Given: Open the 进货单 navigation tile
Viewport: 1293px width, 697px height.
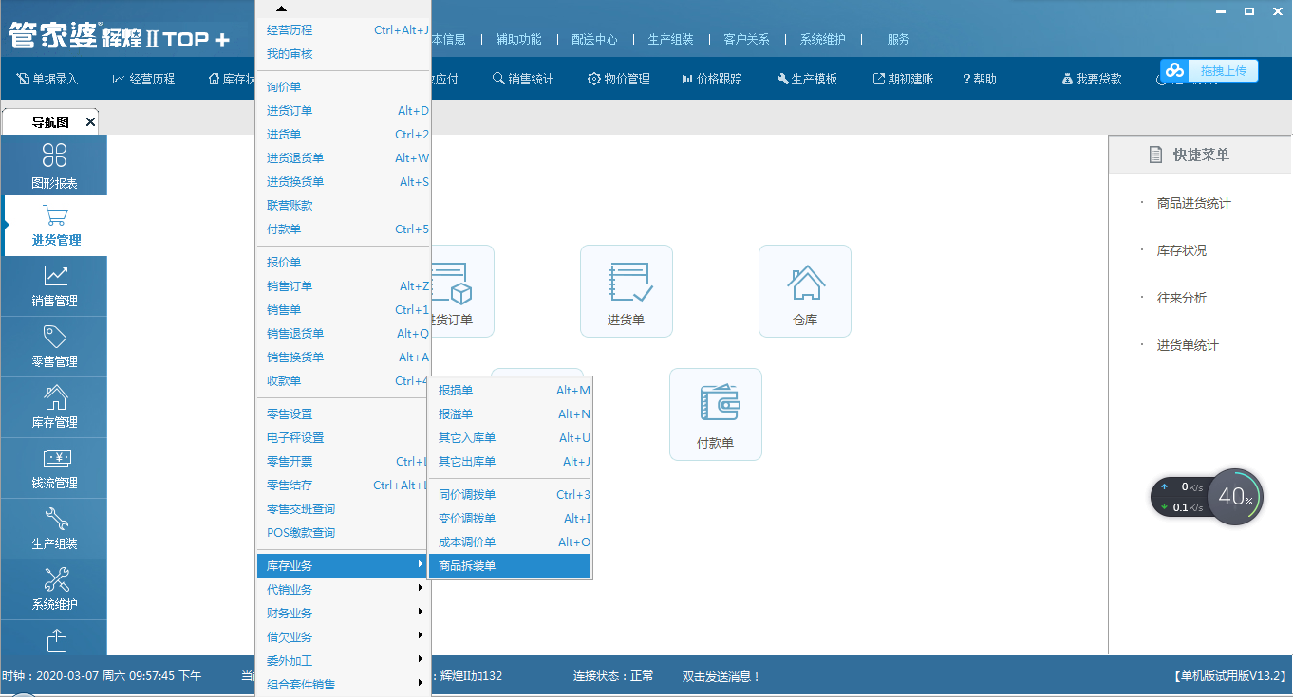Looking at the screenshot, I should 626,290.
